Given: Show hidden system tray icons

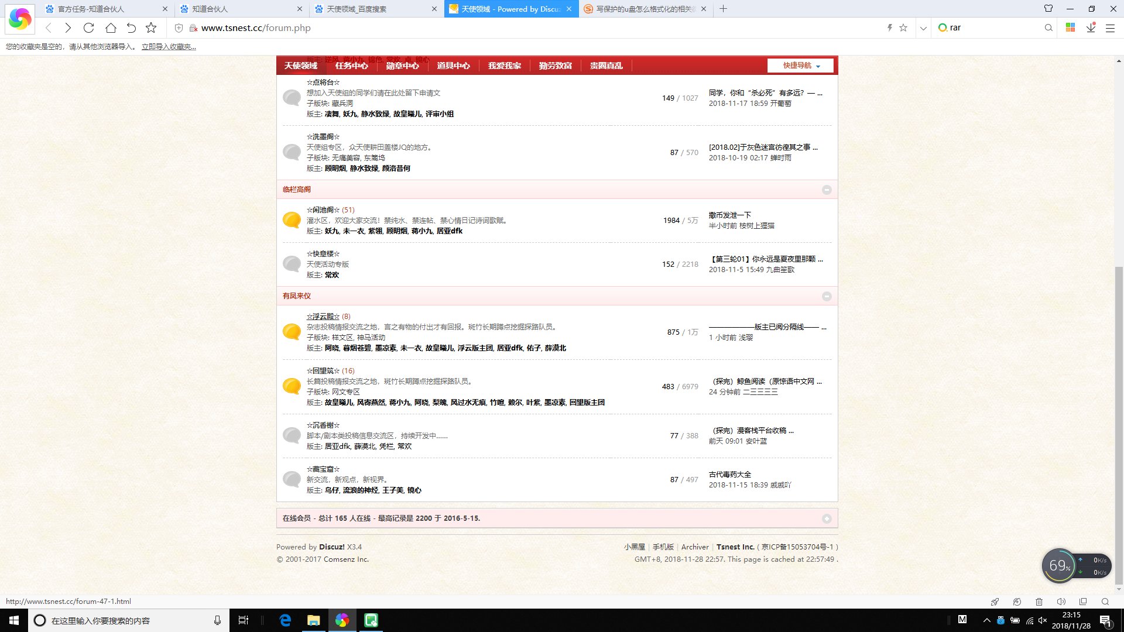Looking at the screenshot, I should (986, 620).
